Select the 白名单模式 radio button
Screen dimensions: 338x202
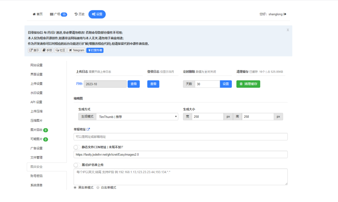98,187
